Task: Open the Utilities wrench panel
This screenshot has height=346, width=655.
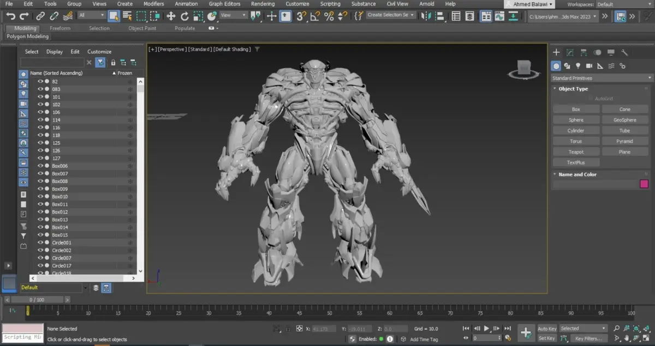Action: [625, 52]
